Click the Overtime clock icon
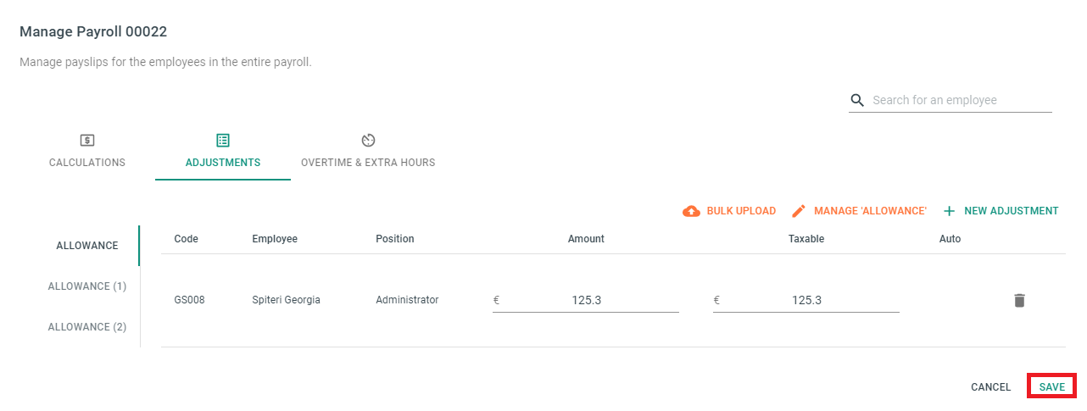This screenshot has height=411, width=1087. pyautogui.click(x=368, y=140)
